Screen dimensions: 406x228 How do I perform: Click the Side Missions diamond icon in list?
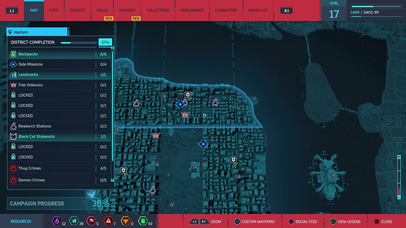click(13, 64)
